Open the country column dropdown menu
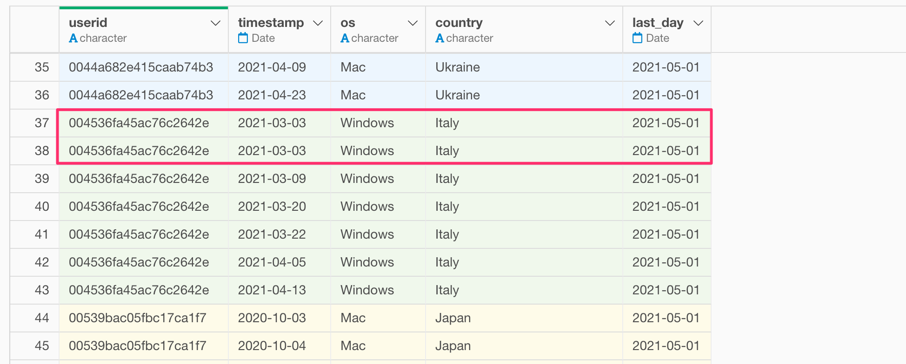This screenshot has height=364, width=906. [609, 23]
